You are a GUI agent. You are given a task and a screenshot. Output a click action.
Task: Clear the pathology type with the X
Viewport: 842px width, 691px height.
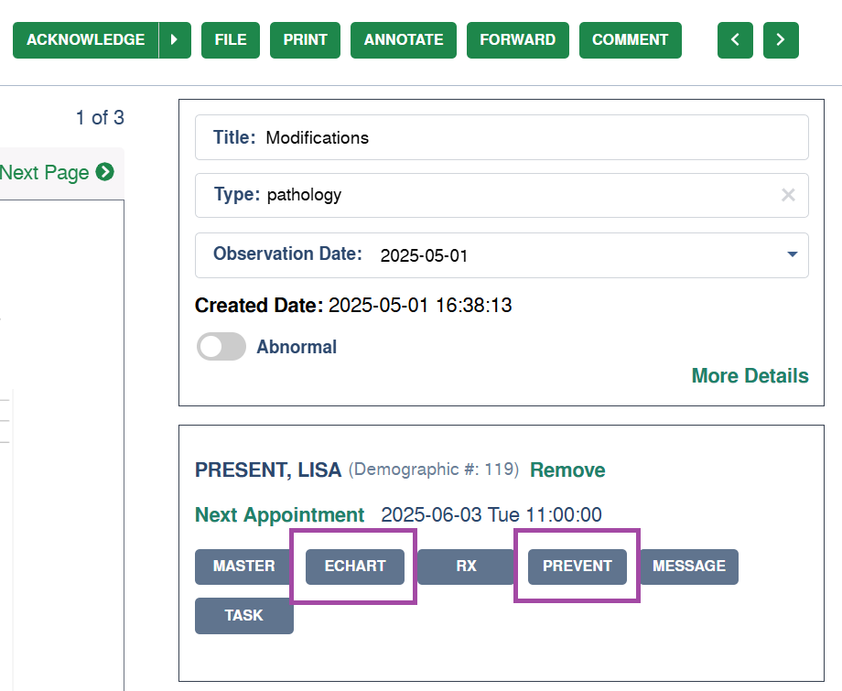(788, 195)
